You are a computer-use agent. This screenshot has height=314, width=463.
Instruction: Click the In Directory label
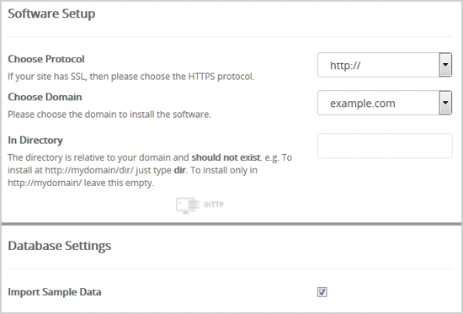click(x=35, y=140)
